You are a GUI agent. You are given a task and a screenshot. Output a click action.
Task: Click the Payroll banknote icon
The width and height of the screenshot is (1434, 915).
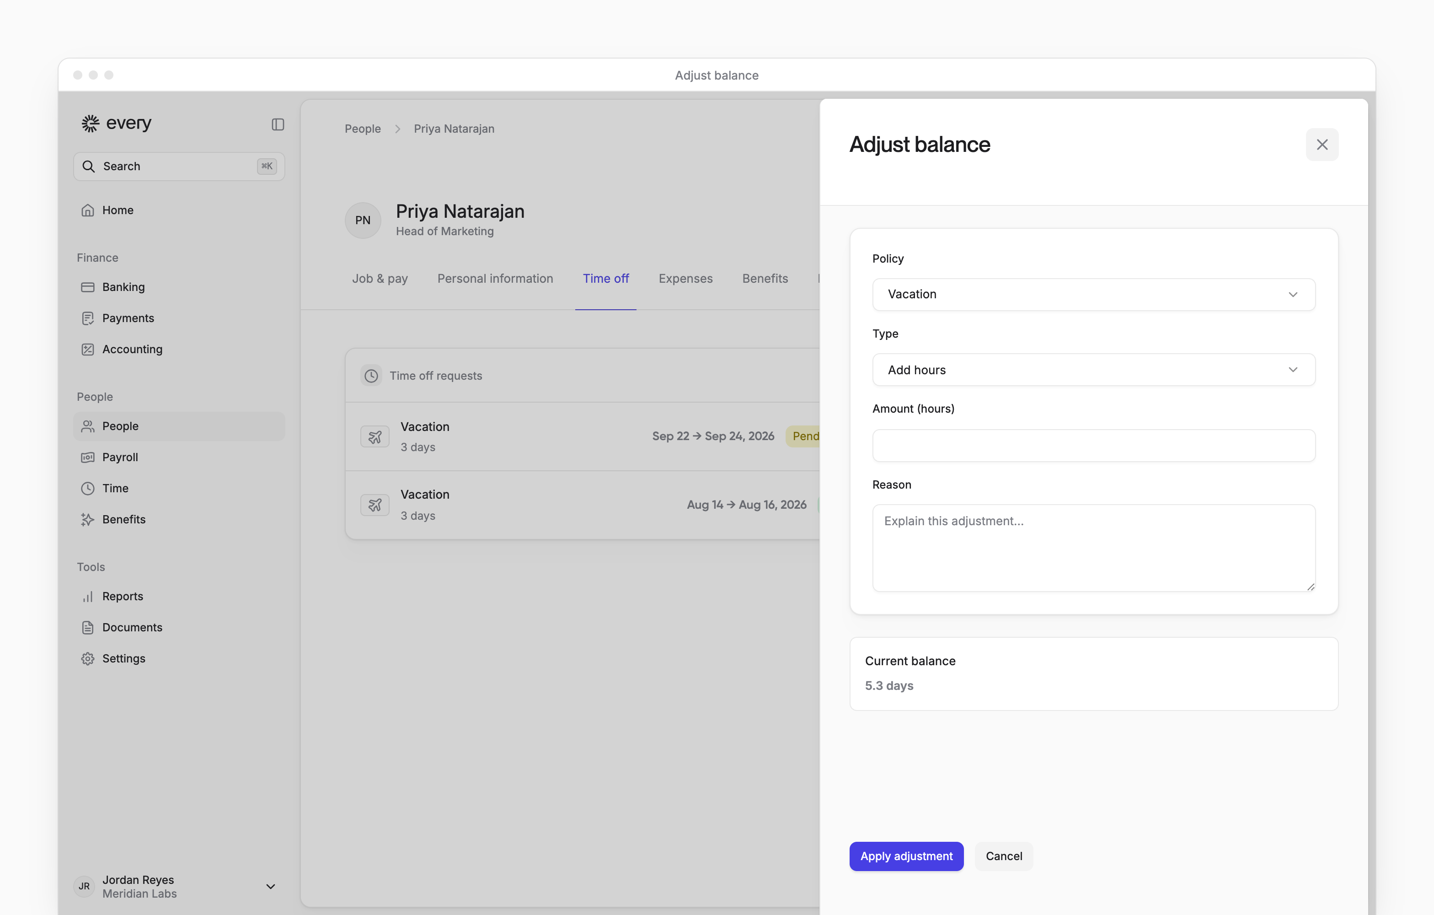[x=87, y=457]
